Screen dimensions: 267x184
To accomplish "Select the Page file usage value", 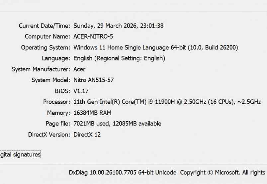I will click(117, 124).
